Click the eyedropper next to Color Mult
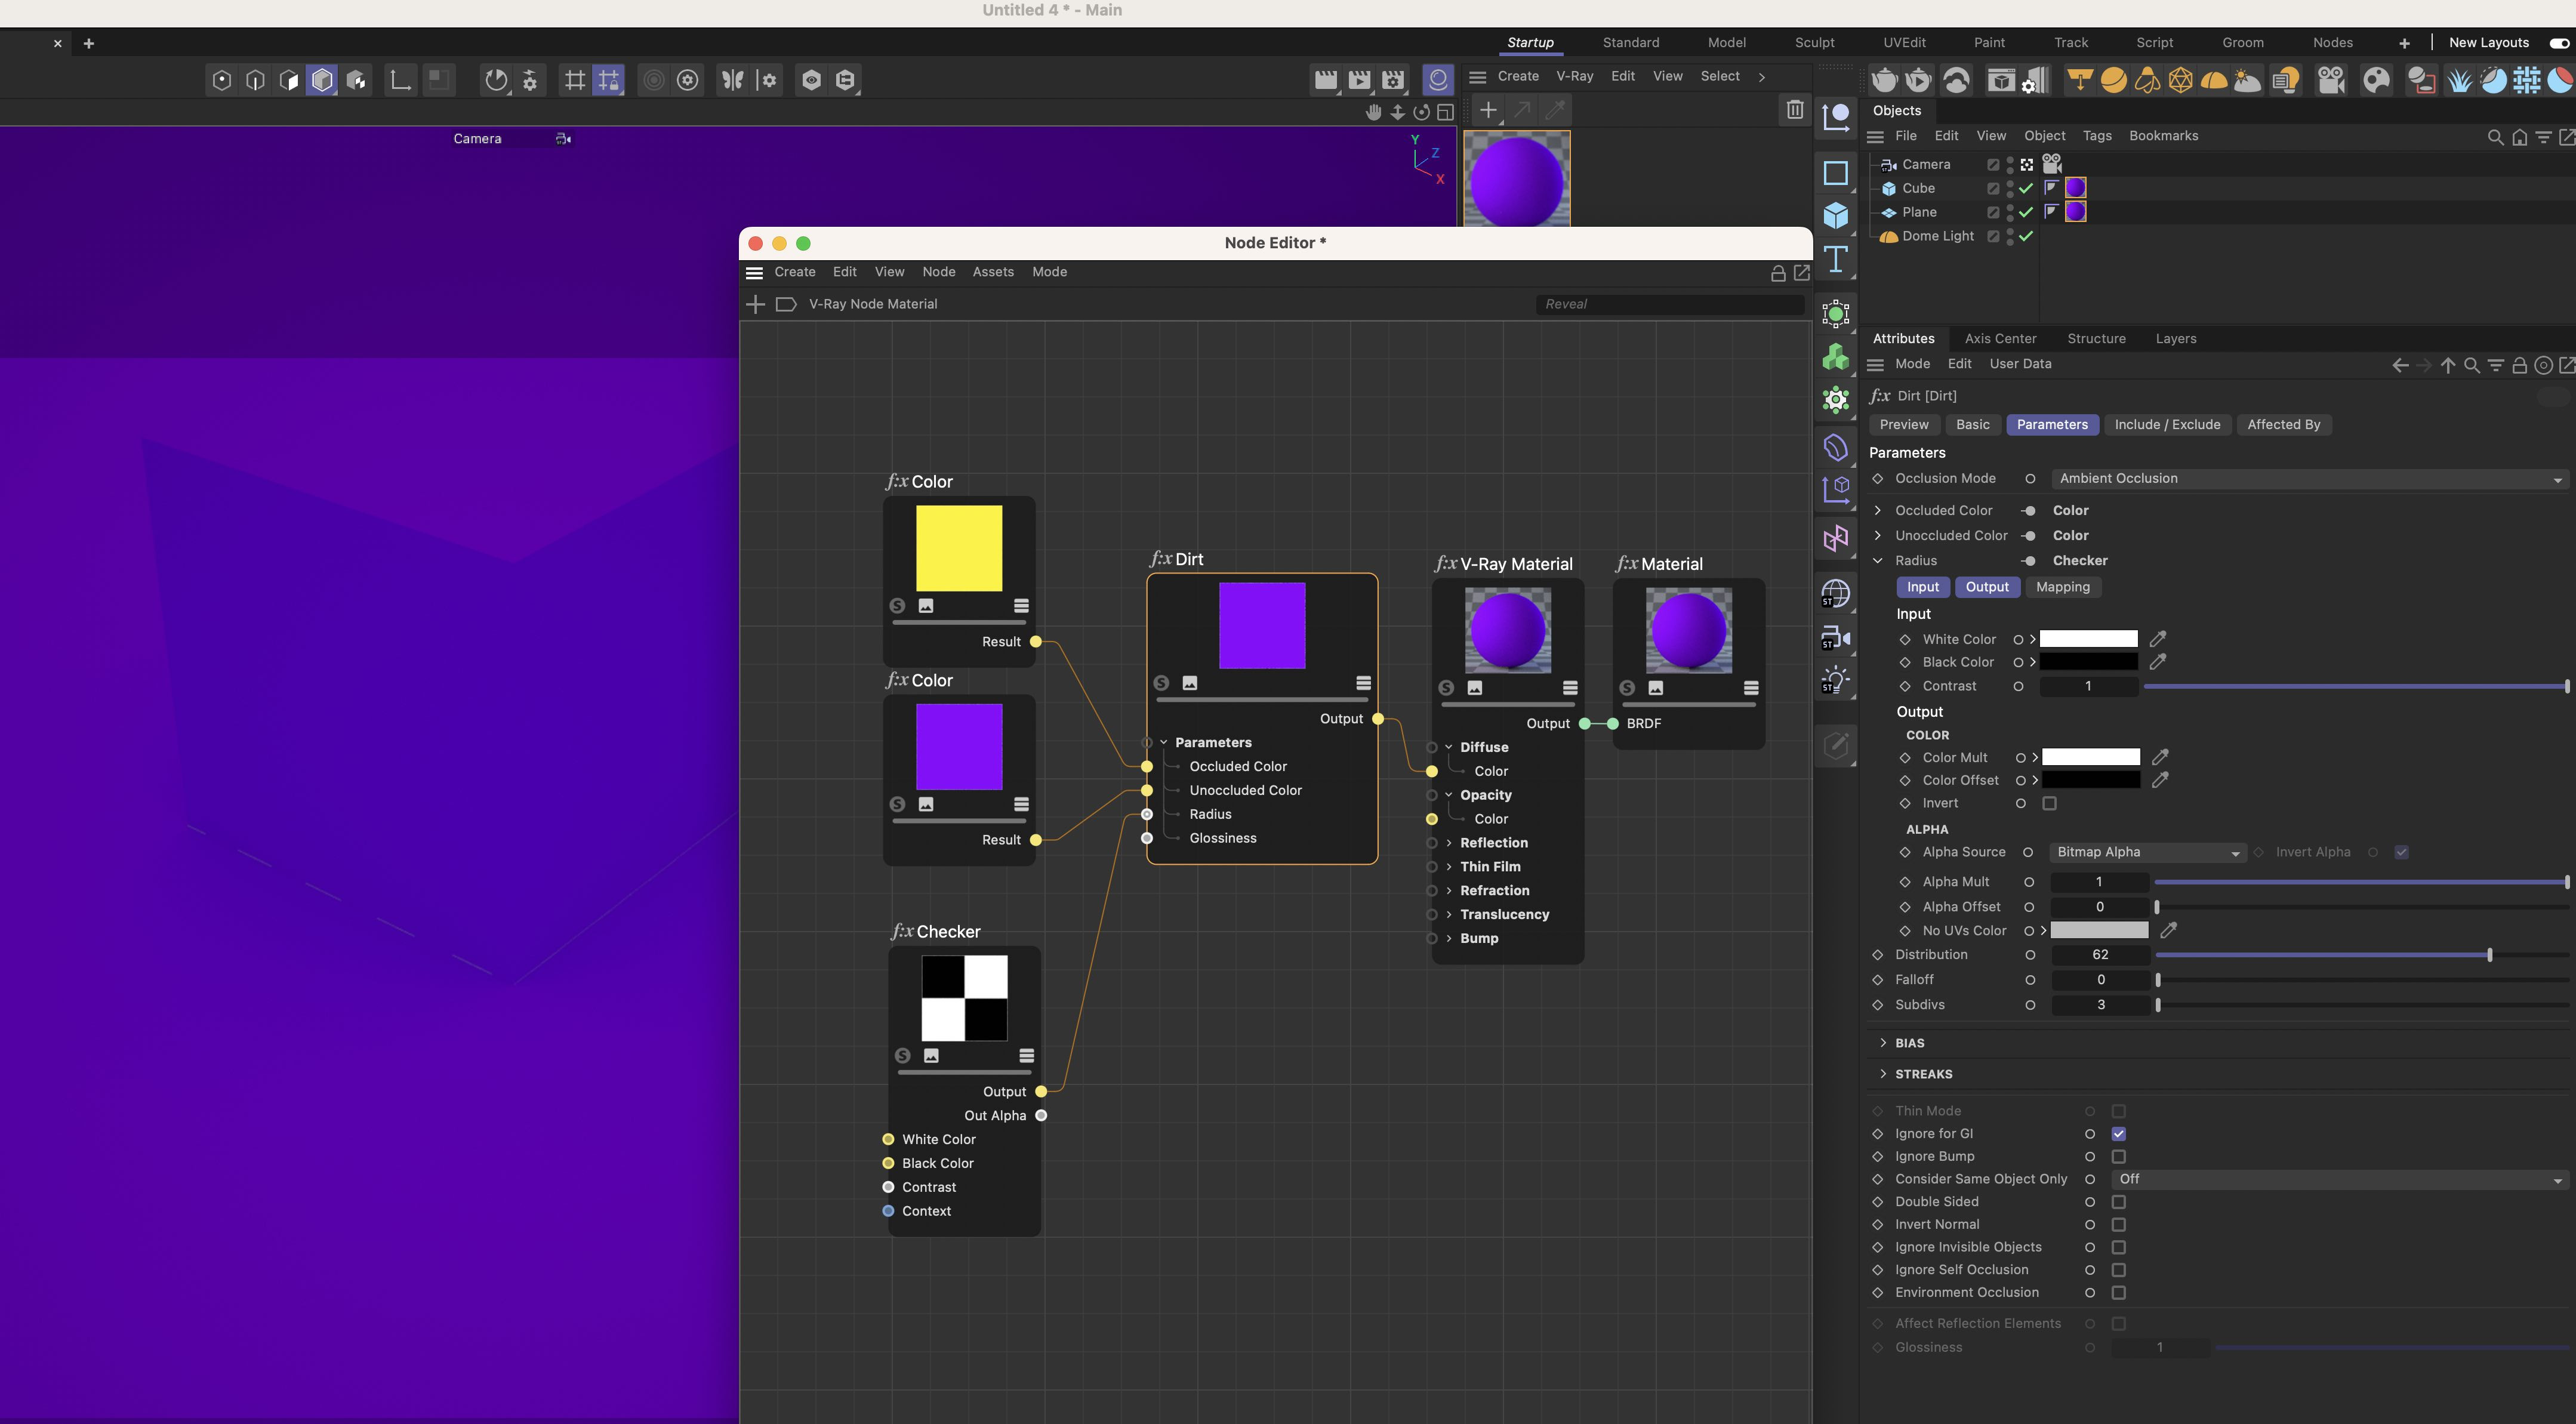Viewport: 2576px width, 1424px height. point(2159,757)
